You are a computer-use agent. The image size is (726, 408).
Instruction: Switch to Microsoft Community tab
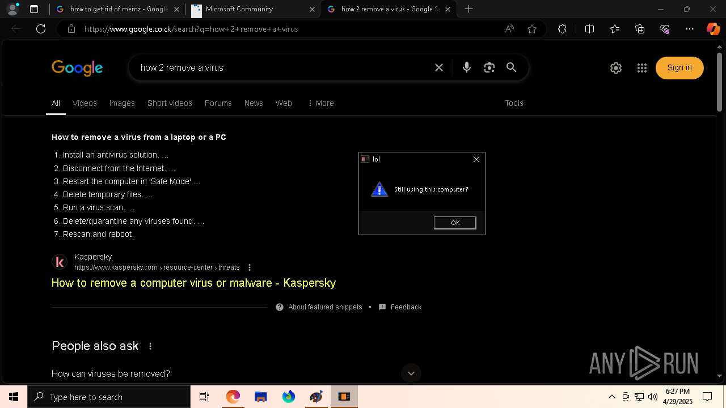253,9
